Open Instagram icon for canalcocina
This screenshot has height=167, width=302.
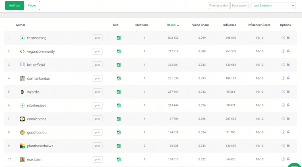(x=119, y=119)
